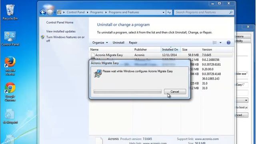This screenshot has height=144, width=256.
Task: Click the configuration progress bar
Action: (128, 92)
